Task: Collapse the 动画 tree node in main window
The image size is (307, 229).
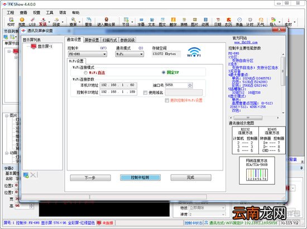Action: tap(7, 153)
